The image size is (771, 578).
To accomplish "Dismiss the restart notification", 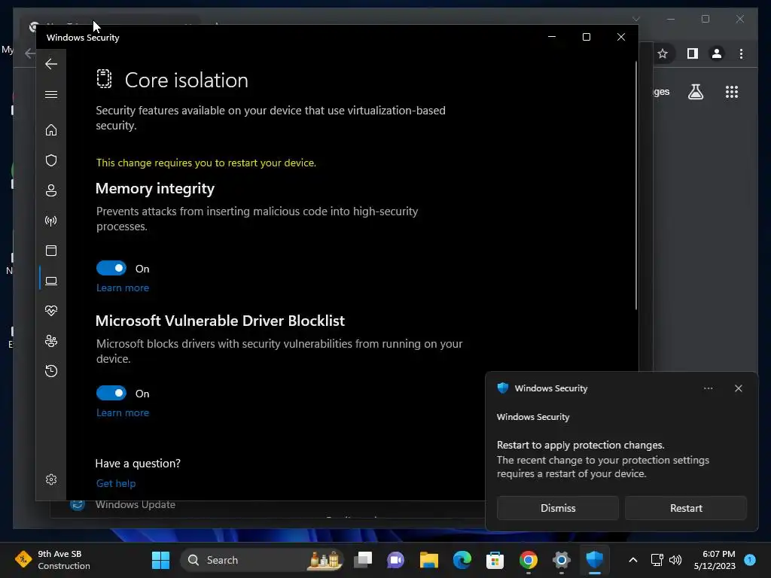I will click(x=558, y=508).
